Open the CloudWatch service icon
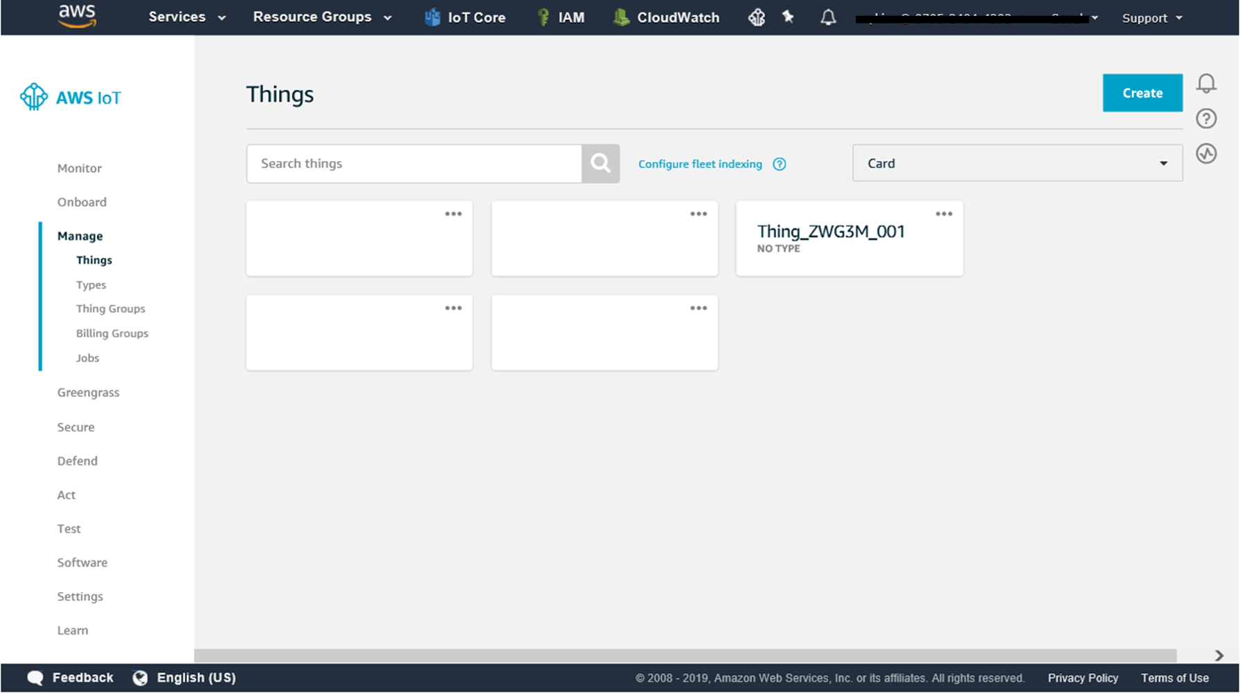1240x693 pixels. (622, 17)
